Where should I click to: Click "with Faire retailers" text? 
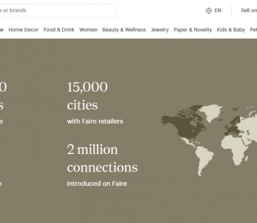pos(95,121)
